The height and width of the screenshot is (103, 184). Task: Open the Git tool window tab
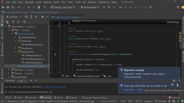8,98
